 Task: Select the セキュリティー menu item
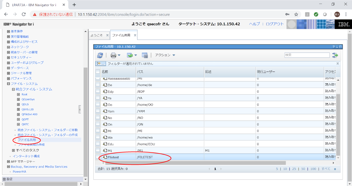point(21,57)
